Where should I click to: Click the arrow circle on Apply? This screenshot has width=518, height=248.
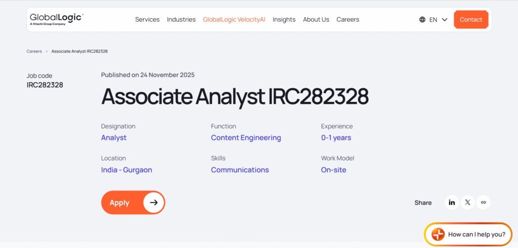coord(154,203)
